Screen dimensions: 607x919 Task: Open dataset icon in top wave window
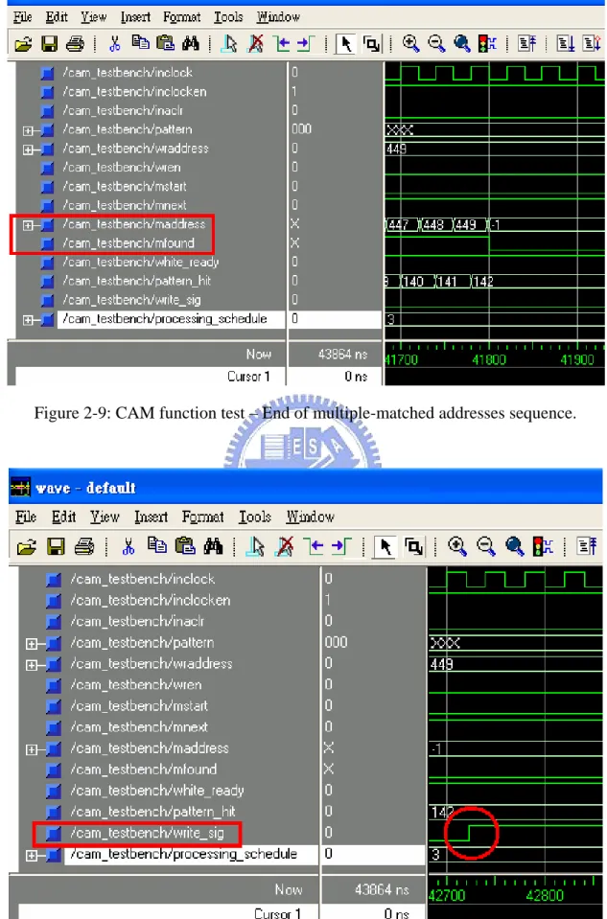pyautogui.click(x=23, y=43)
